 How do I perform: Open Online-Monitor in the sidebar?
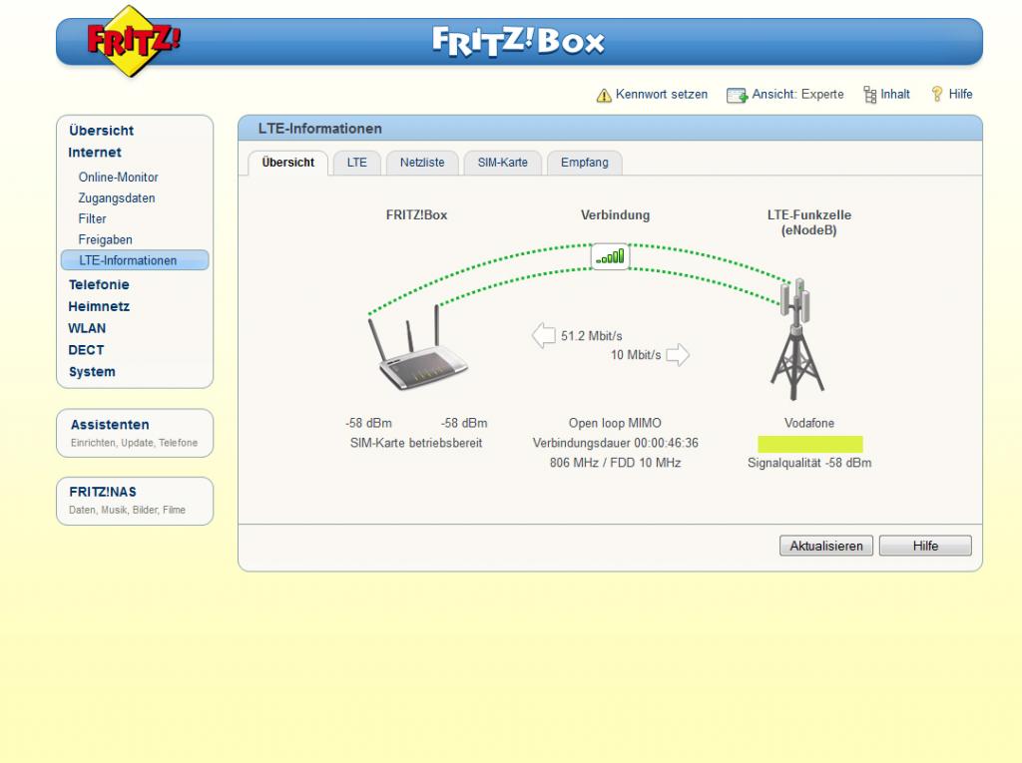118,177
